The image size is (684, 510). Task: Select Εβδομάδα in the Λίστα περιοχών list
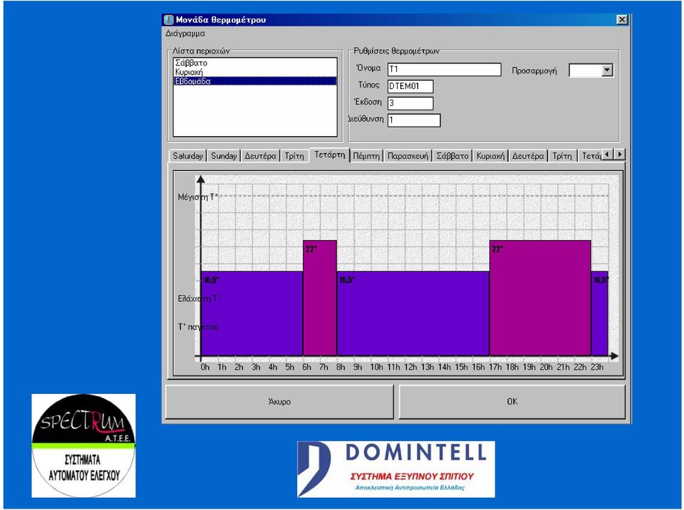click(255, 81)
